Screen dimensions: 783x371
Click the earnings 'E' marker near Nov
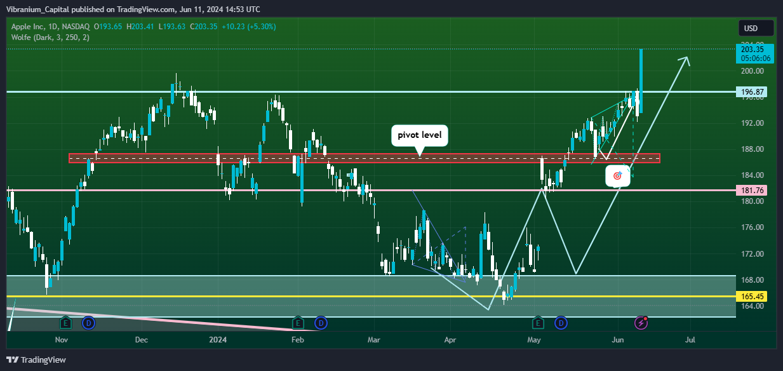coord(66,323)
